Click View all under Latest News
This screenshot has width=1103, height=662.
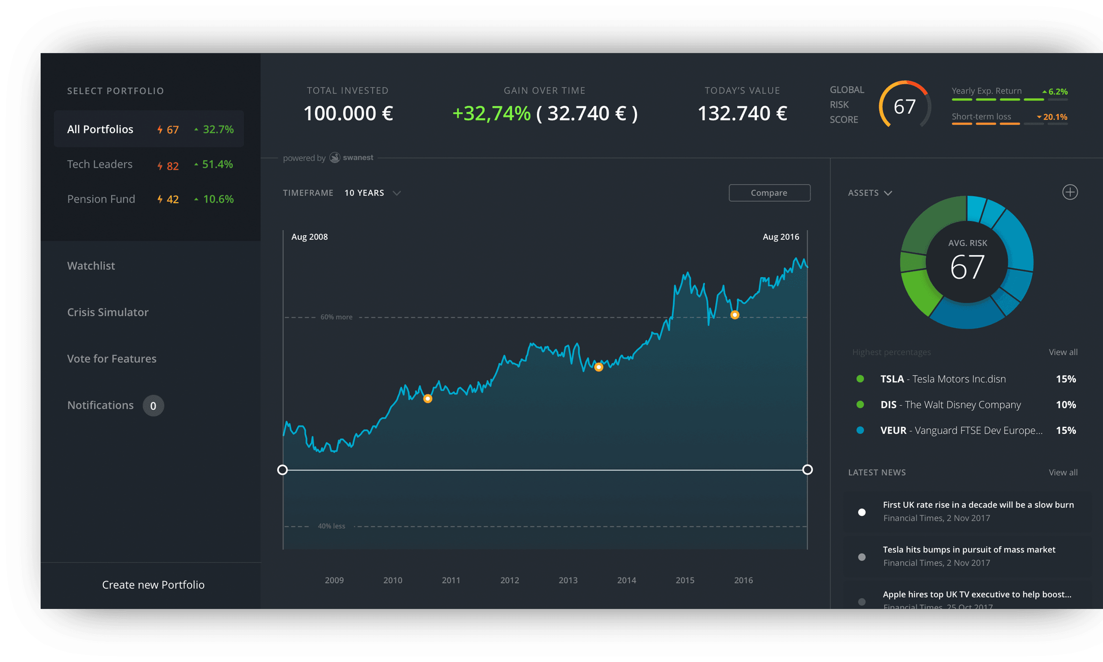point(1063,472)
